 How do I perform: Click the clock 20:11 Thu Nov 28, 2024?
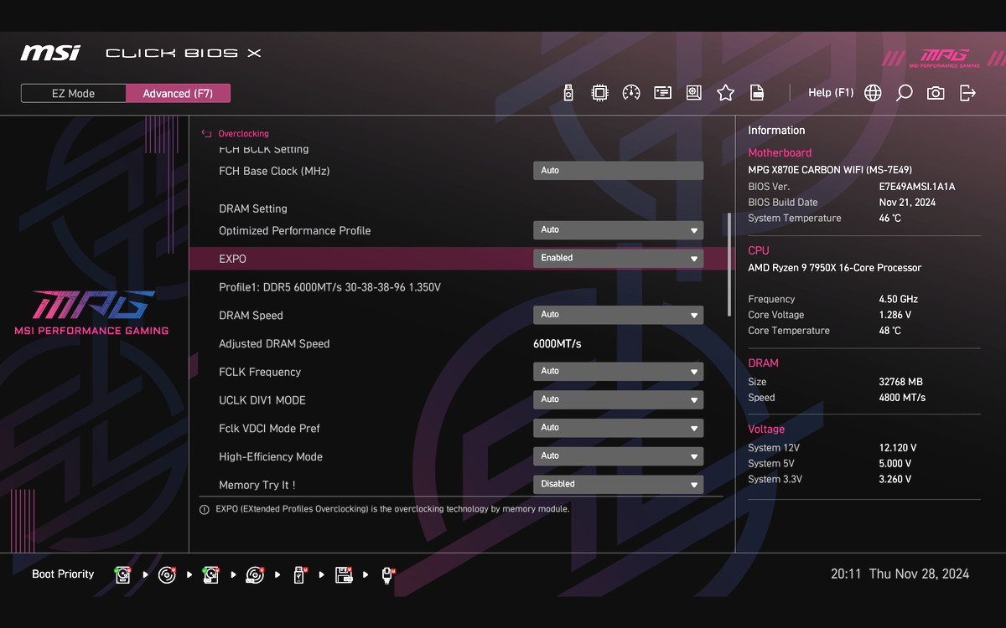900,574
